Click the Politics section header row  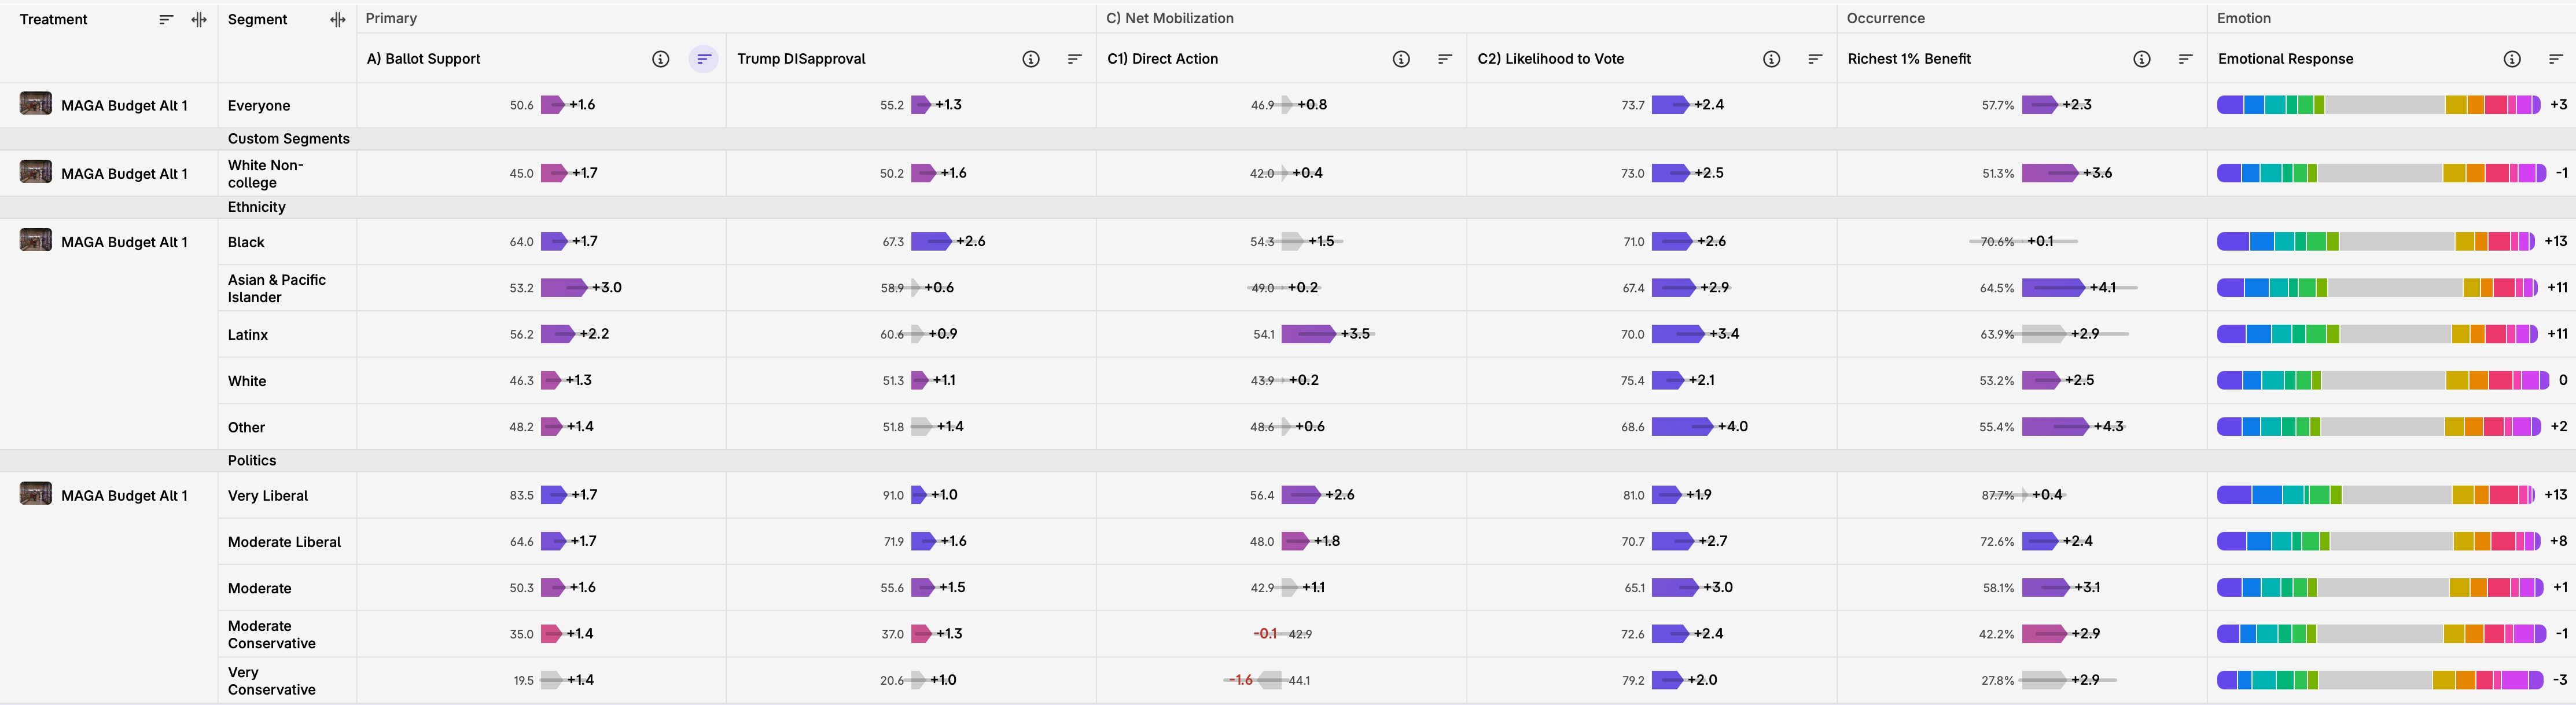coord(252,460)
